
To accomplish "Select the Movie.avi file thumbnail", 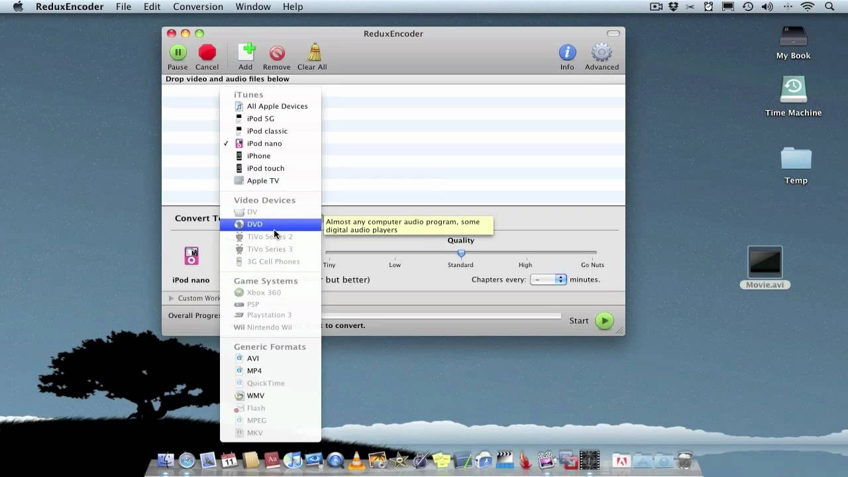I will click(765, 262).
